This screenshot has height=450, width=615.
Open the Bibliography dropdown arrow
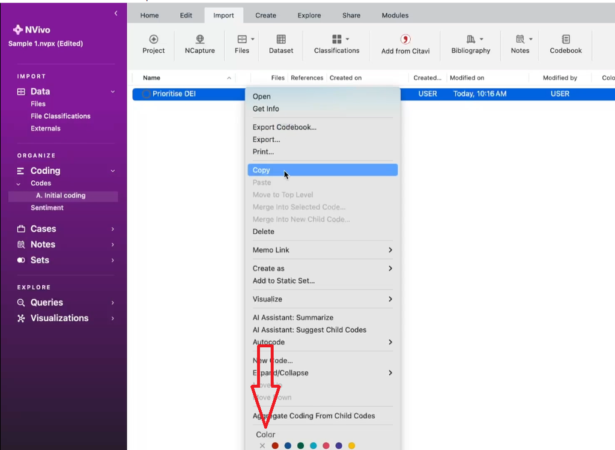coord(482,39)
